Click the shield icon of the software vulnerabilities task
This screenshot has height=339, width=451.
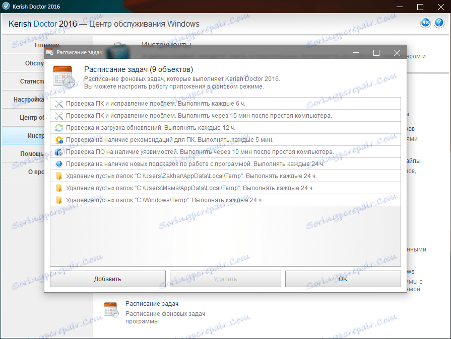(x=59, y=152)
